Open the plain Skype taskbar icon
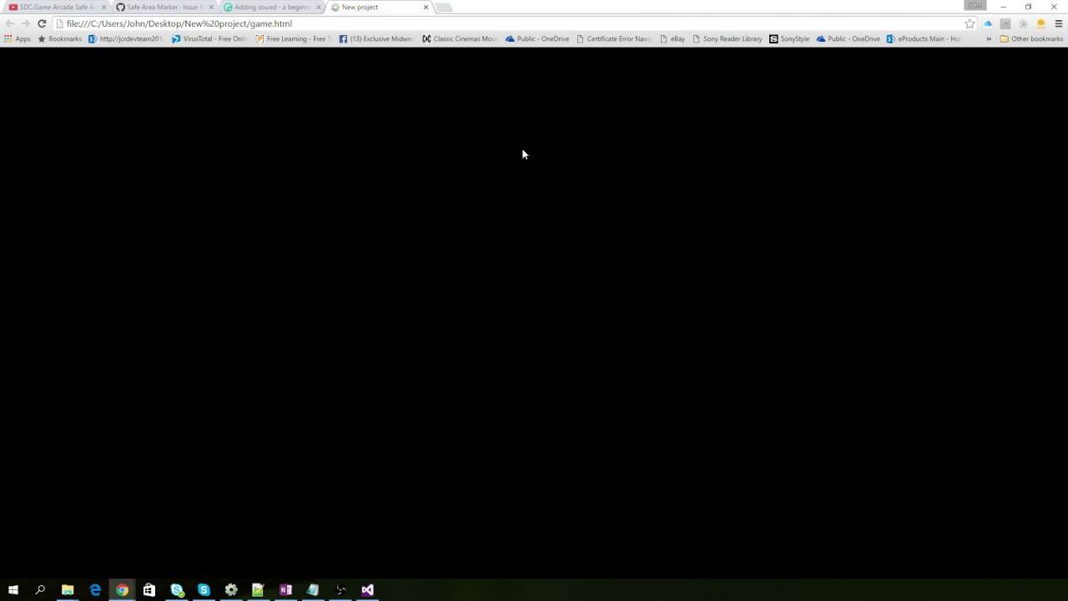This screenshot has width=1068, height=601. (204, 589)
